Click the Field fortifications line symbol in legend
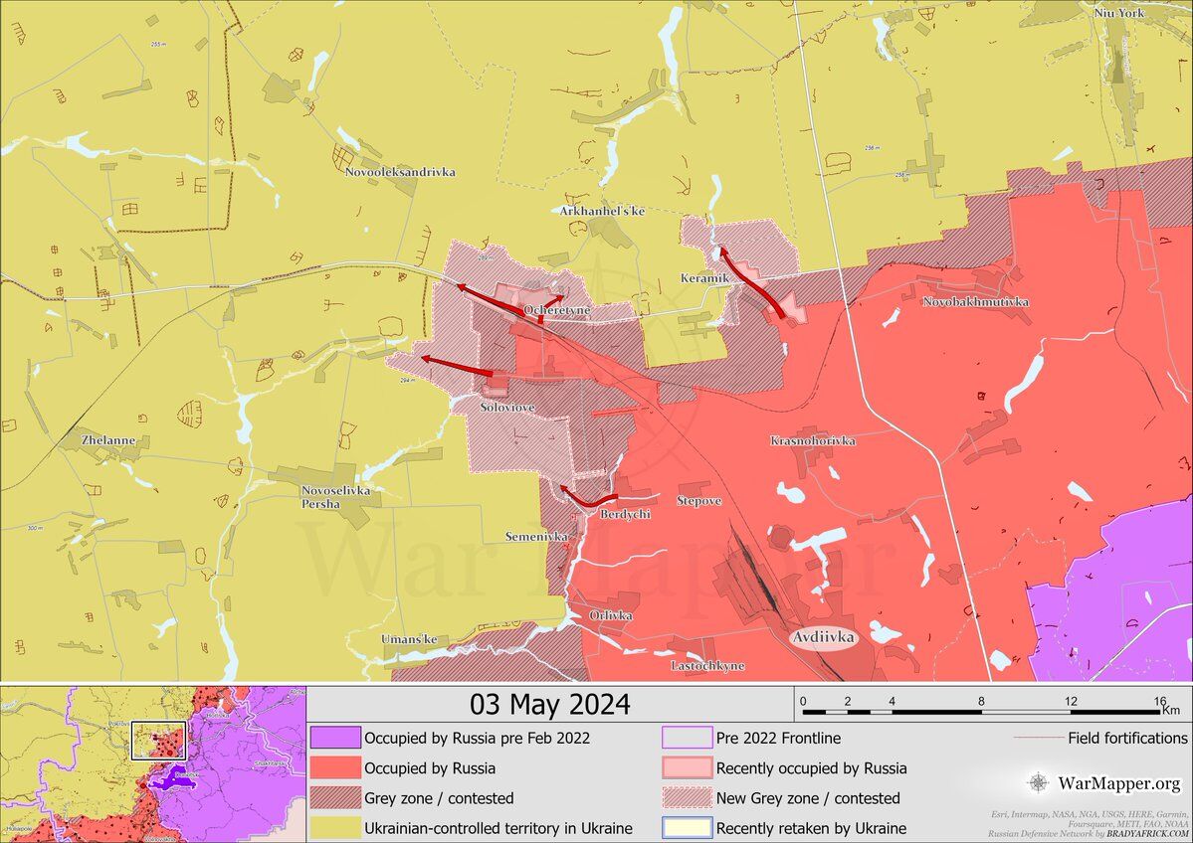Screen dimensions: 1193x843 1038,739
